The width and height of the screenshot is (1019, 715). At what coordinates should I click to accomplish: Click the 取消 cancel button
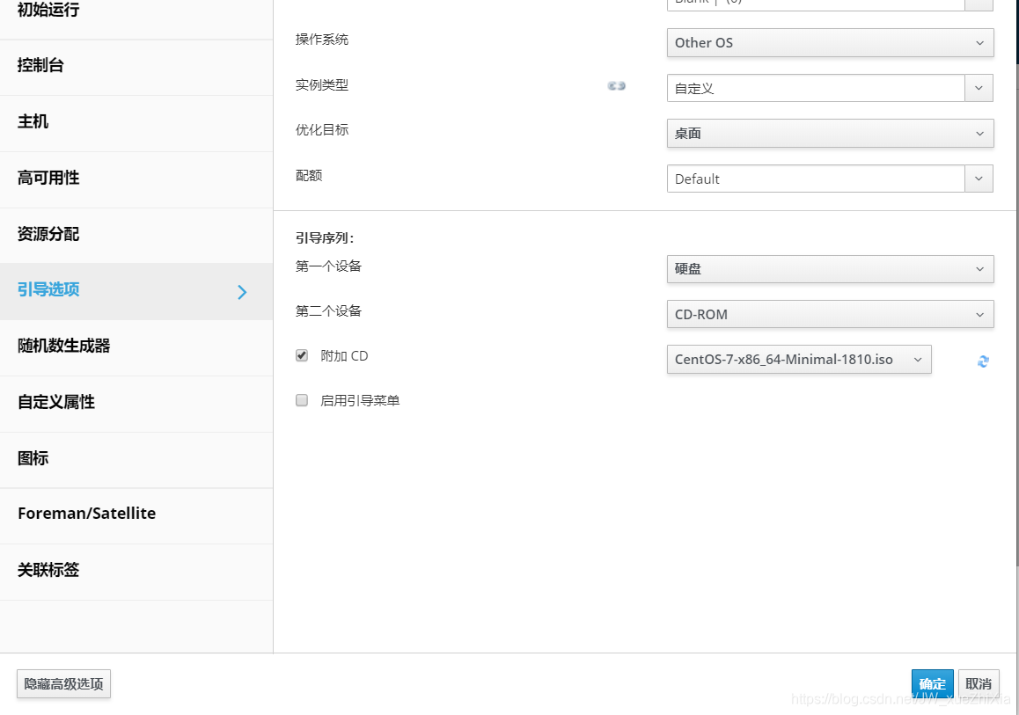[x=978, y=684]
